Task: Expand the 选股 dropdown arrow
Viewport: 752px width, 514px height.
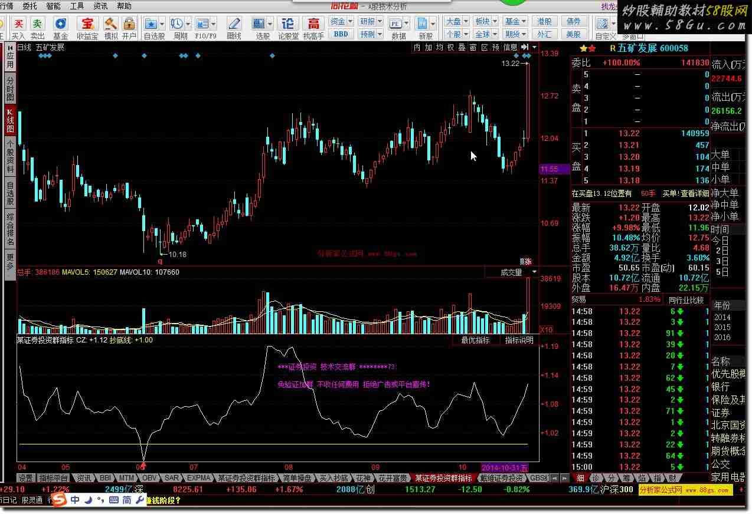Action: click(x=270, y=24)
